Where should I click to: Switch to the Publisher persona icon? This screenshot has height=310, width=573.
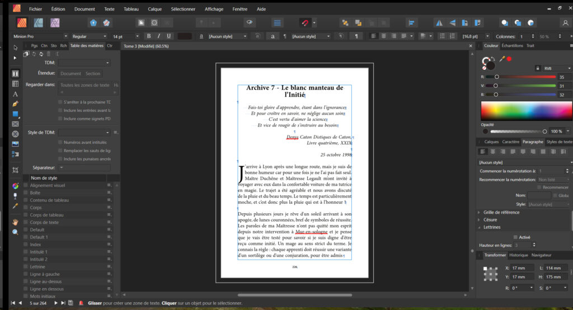pos(22,23)
